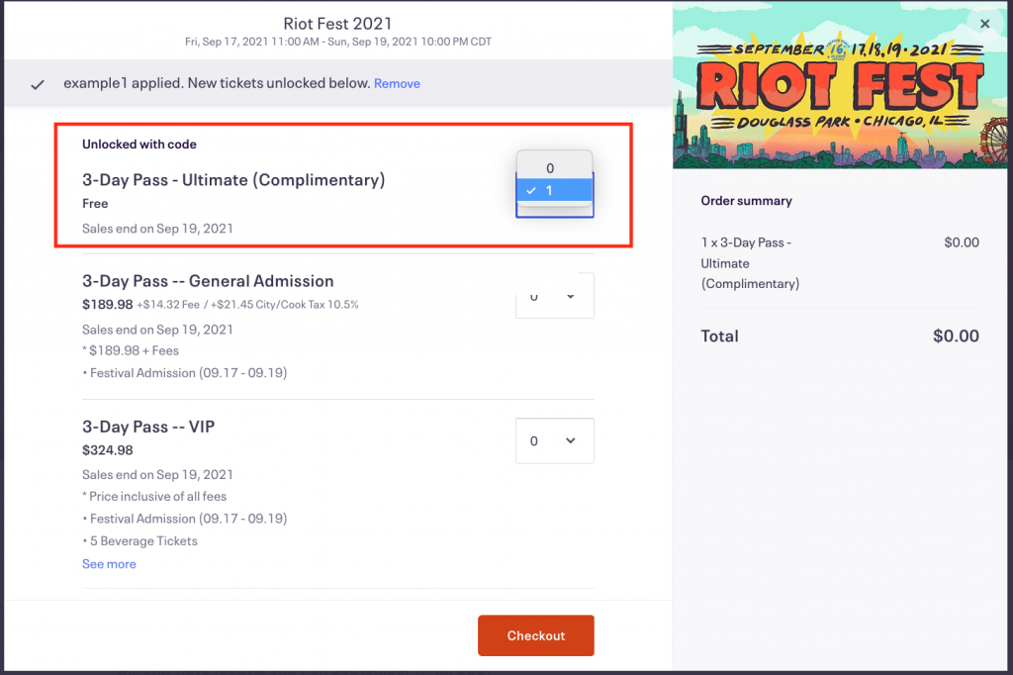The width and height of the screenshot is (1013, 675).
Task: Expand the VIP pass quantity dropdown
Action: coord(555,440)
